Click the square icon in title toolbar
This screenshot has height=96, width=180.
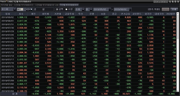point(154,1)
